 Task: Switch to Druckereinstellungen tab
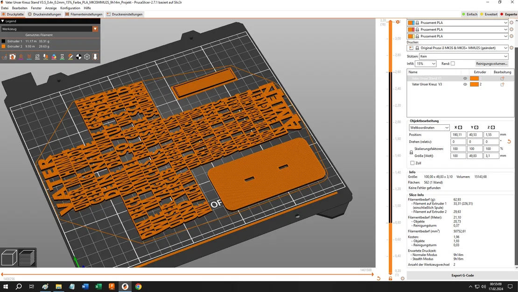[x=124, y=14]
